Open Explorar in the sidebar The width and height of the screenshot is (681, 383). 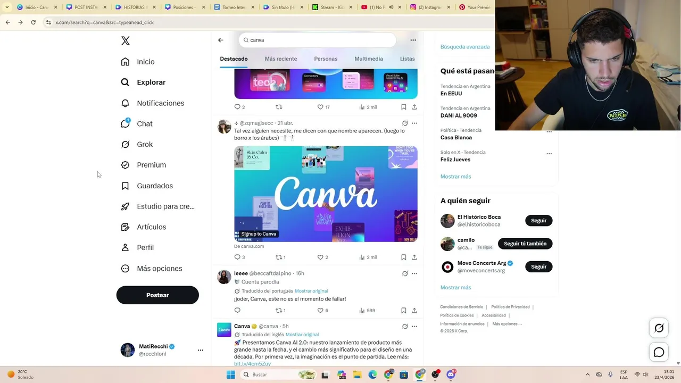[143, 82]
